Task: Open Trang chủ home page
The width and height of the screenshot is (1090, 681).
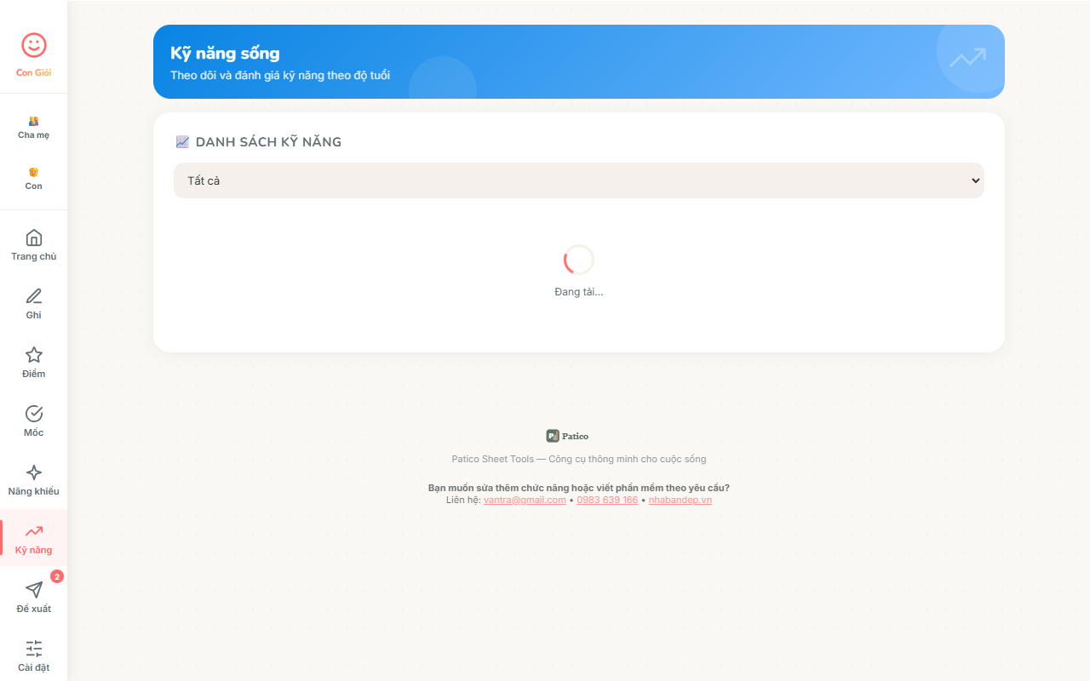Action: pyautogui.click(x=33, y=244)
